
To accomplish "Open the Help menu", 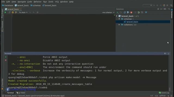I will tap(71, 2).
